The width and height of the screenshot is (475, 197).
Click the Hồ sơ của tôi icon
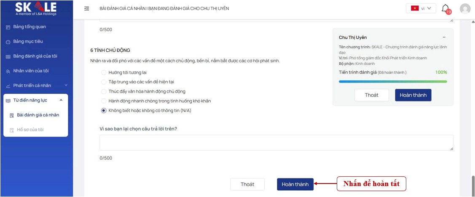coord(12,130)
